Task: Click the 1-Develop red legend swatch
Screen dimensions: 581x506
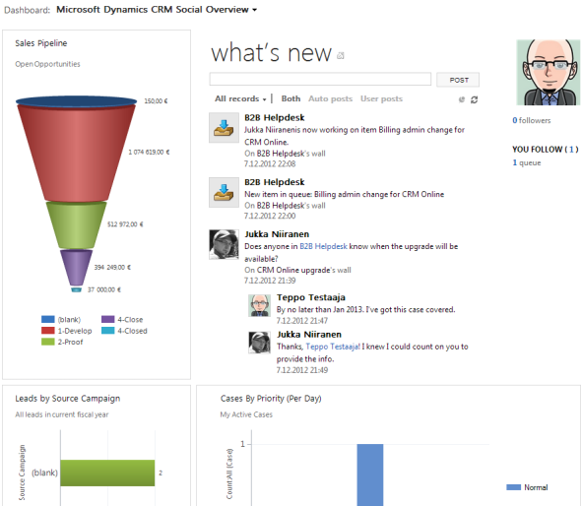Action: 48,331
